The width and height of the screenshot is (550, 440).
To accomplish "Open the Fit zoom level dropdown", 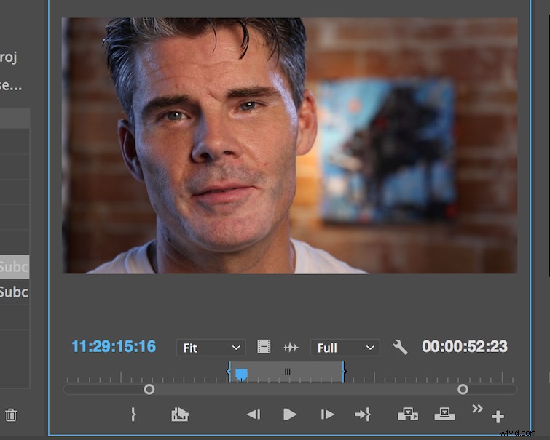I will 211,348.
